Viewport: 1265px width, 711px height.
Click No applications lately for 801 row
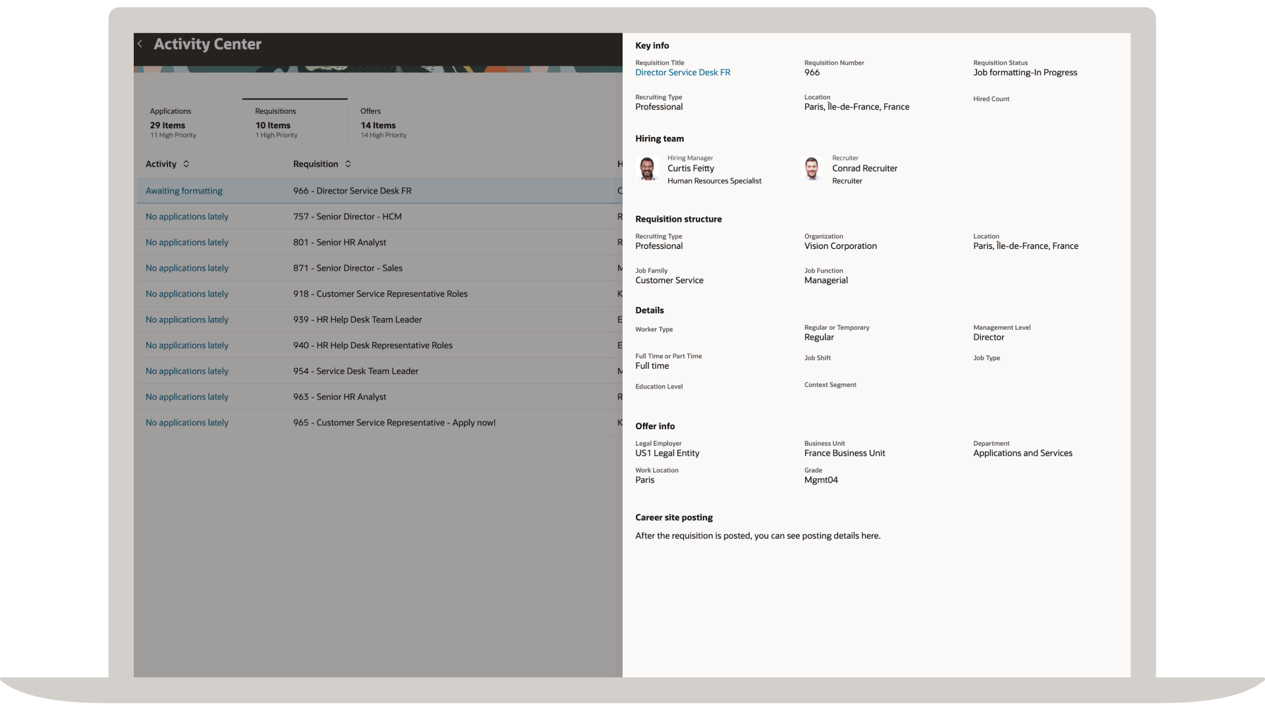(x=186, y=242)
